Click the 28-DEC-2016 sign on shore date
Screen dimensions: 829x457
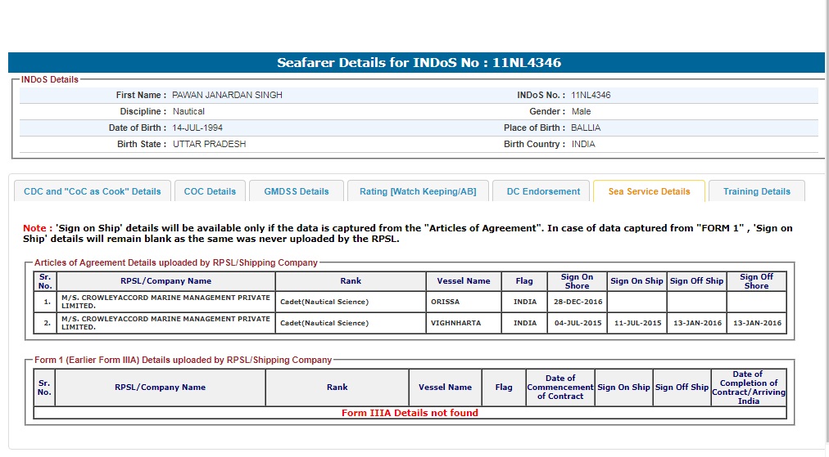(x=577, y=302)
